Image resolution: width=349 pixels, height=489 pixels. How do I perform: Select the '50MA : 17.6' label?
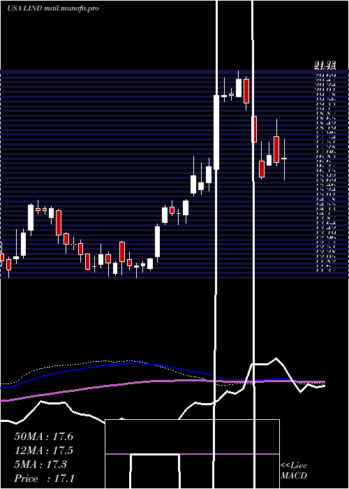point(43,437)
